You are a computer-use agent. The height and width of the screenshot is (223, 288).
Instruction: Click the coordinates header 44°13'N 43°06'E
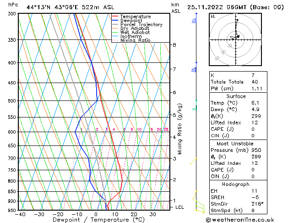click(x=52, y=7)
